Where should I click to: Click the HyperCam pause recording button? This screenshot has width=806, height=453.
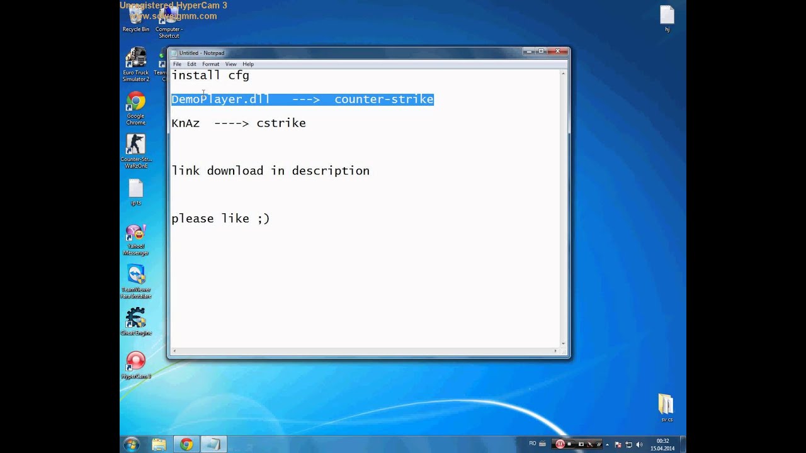coord(560,444)
